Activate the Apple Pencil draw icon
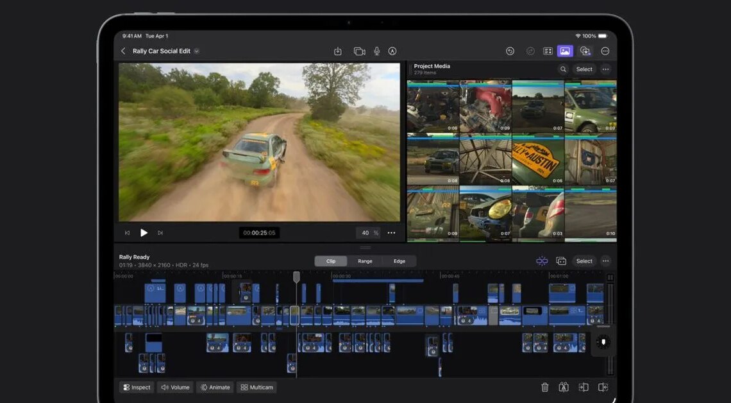Viewport: 731px width, 403px height. [x=393, y=51]
